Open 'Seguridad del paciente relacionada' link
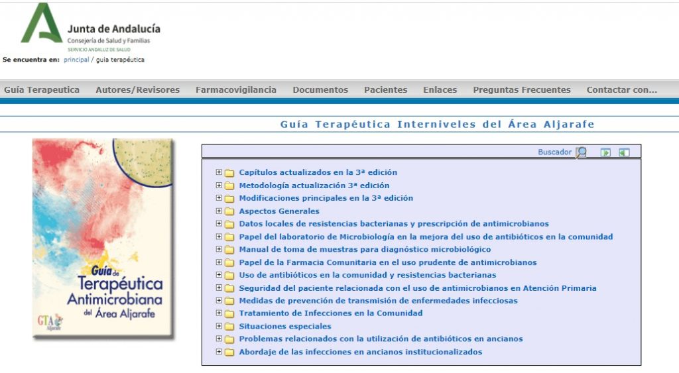Viewport: 679px width, 373px height. pyautogui.click(x=418, y=288)
